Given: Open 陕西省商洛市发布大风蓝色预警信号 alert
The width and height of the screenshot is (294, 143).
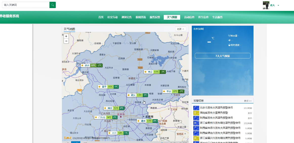Looking at the screenshot, I should click(x=220, y=128).
